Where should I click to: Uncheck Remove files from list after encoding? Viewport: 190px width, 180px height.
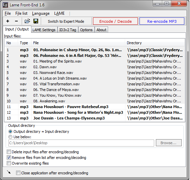(x=9, y=158)
